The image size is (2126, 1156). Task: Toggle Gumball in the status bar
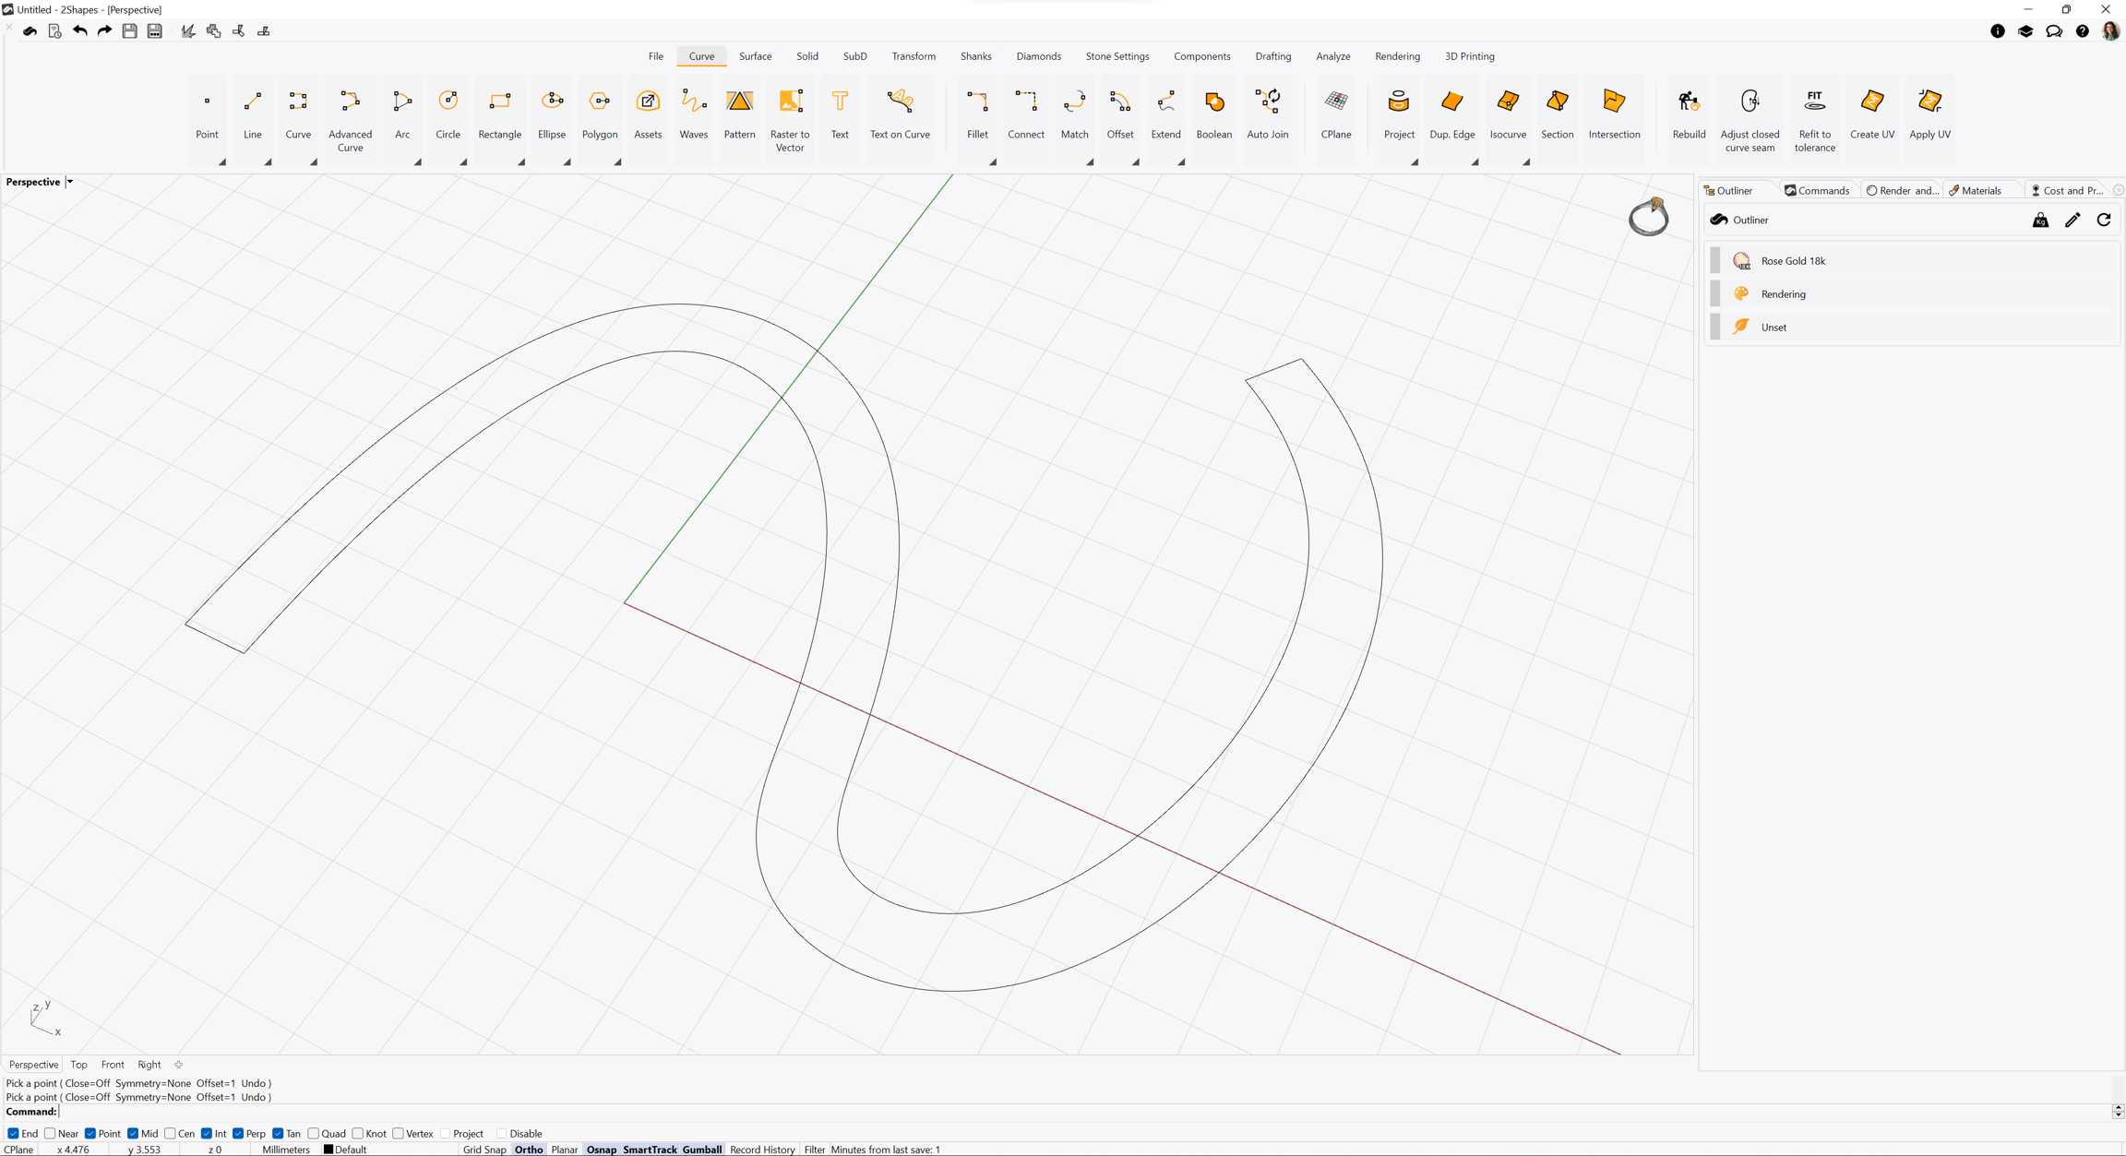(701, 1150)
